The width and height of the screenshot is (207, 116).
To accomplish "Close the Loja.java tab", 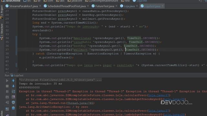I will 137,6.
